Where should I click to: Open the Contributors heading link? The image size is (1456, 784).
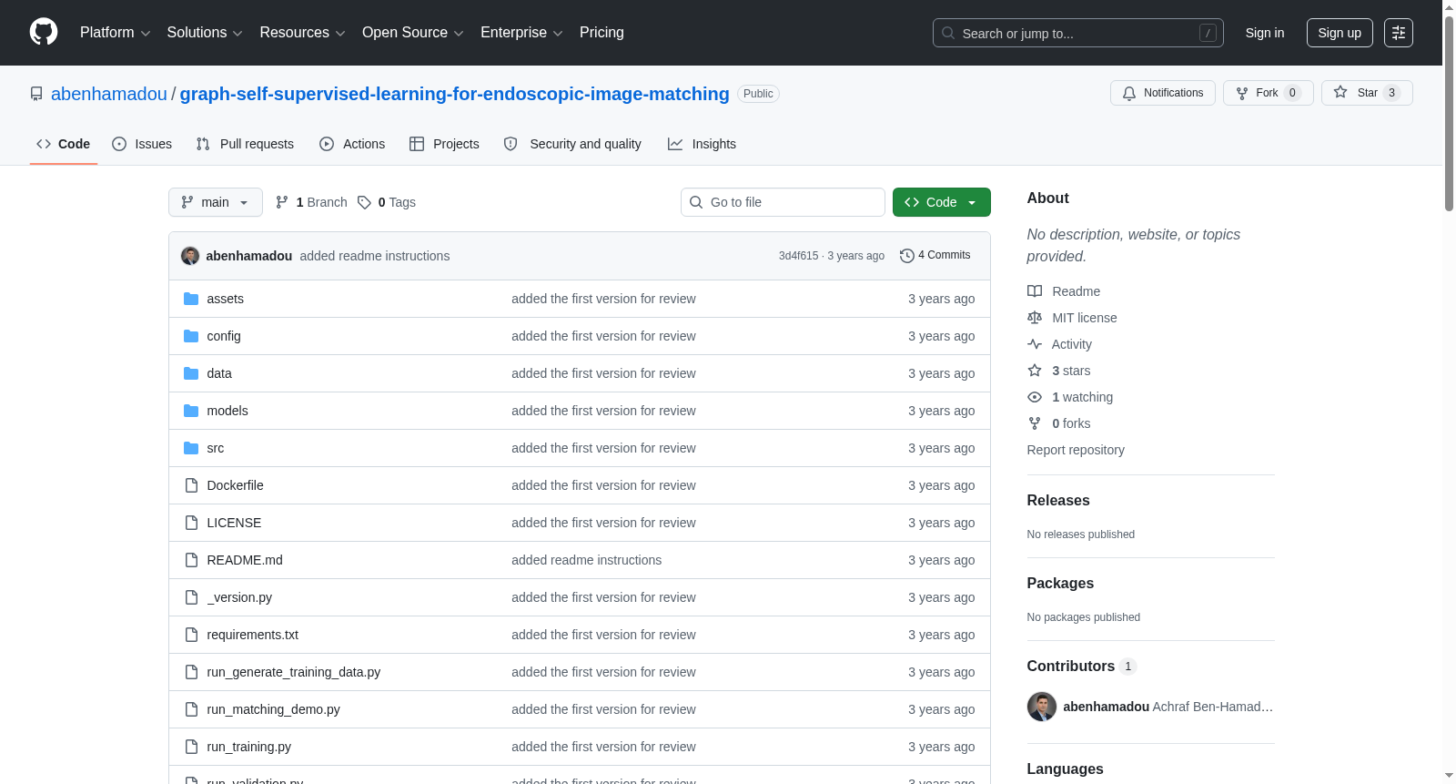[x=1081, y=667]
